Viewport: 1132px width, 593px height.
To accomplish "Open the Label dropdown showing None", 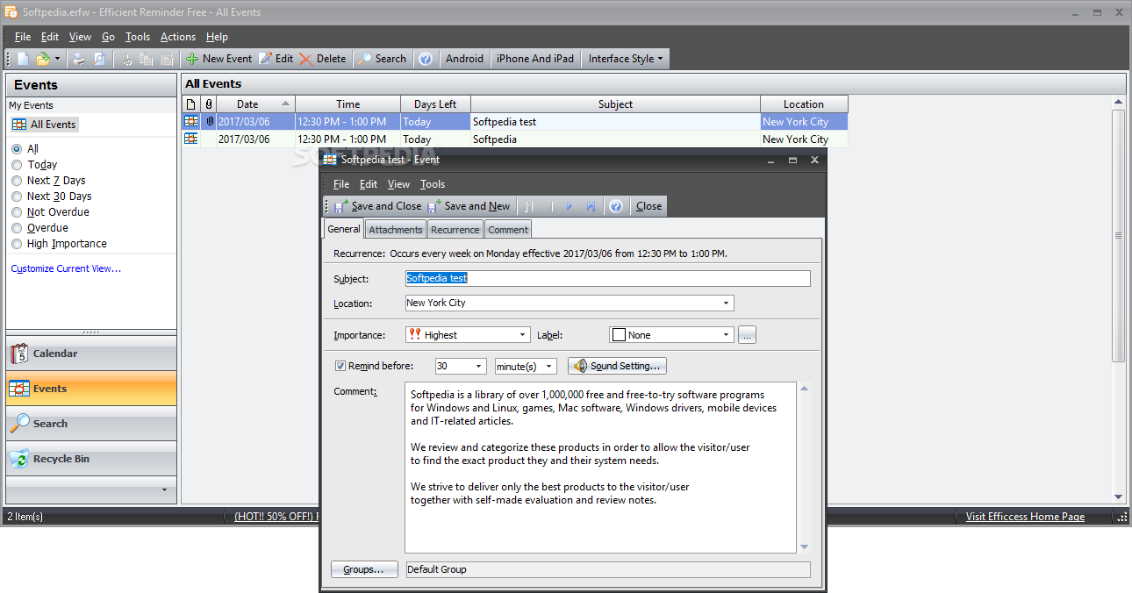I will point(727,335).
